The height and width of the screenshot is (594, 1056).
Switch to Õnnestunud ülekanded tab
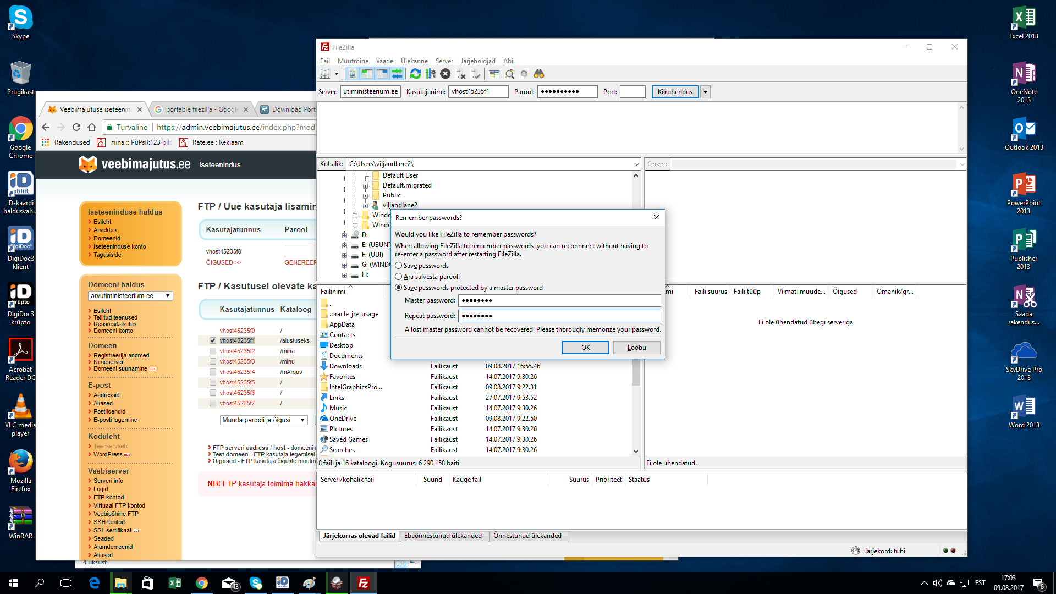(x=527, y=536)
